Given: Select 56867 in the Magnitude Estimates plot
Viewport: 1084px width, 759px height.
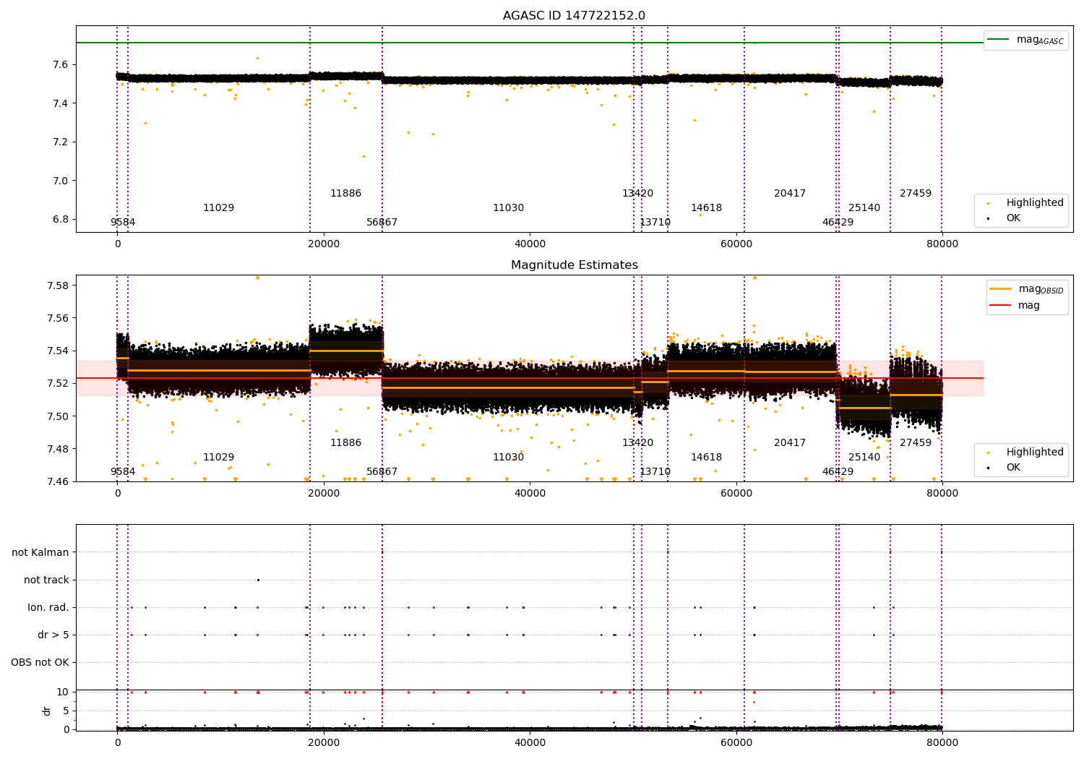Looking at the screenshot, I should pos(382,472).
